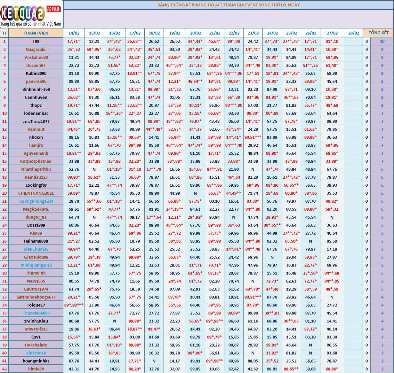
Task: Select member Kotruotphatnao
Action: pyautogui.click(x=36, y=161)
